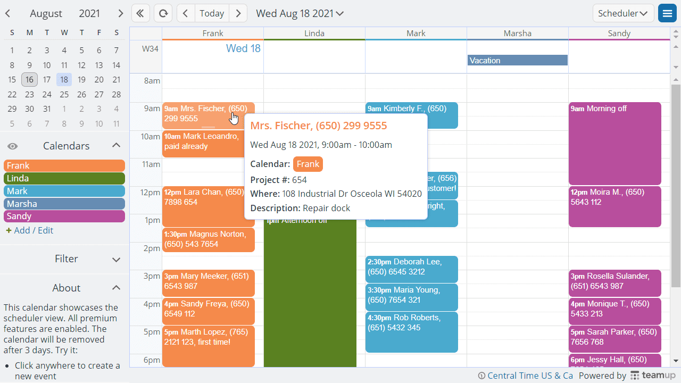Open the blue hamburger menu
Screen dimensions: 681x383
[667, 12]
